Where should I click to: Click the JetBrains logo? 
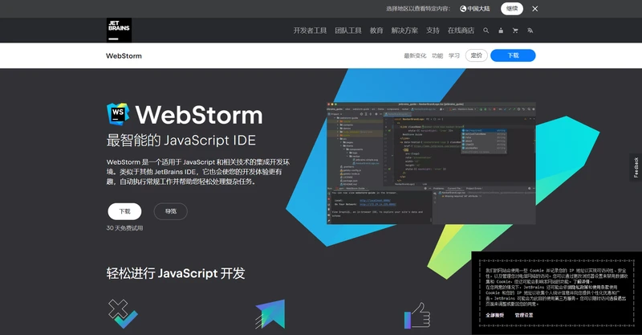119,31
